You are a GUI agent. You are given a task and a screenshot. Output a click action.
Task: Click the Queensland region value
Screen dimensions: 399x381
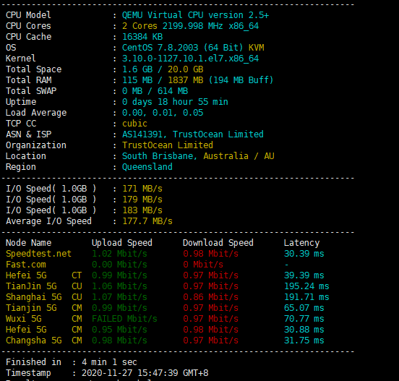pos(147,167)
